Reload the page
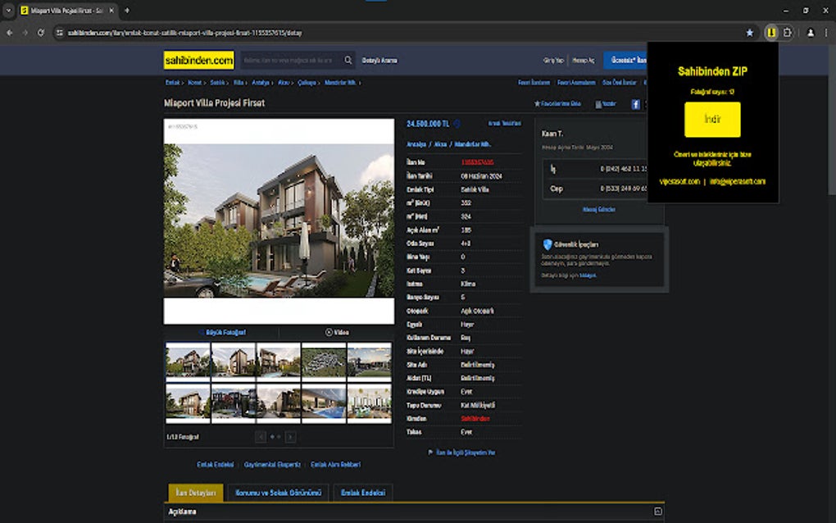836x523 pixels. pyautogui.click(x=40, y=33)
